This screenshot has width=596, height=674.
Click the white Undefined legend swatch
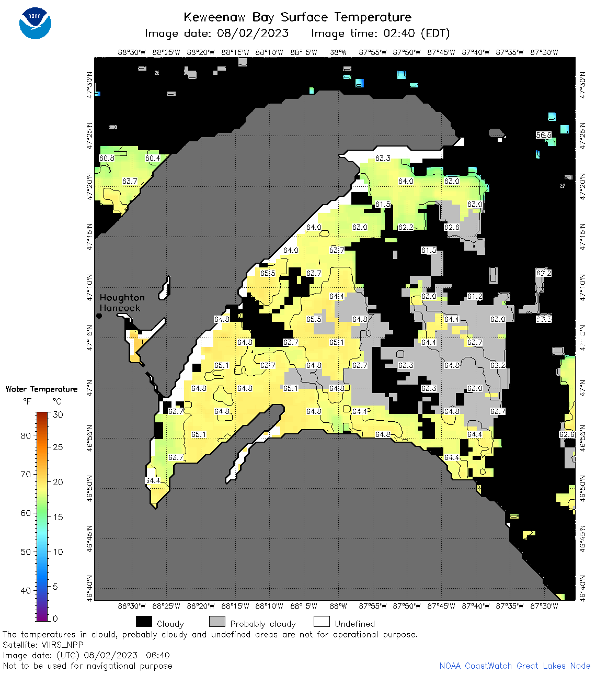point(322,622)
